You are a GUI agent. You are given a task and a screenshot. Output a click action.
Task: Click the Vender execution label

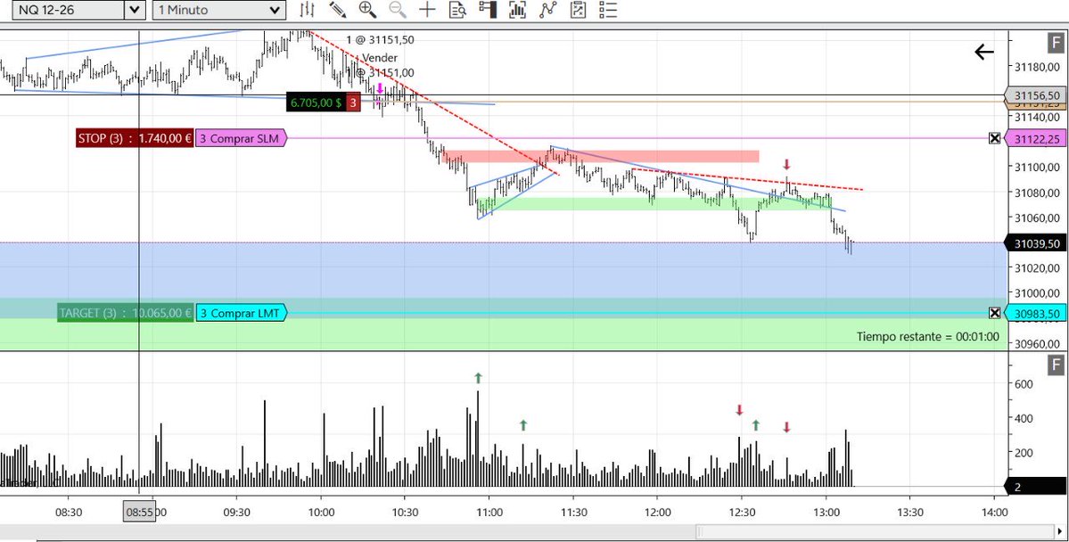[x=380, y=57]
